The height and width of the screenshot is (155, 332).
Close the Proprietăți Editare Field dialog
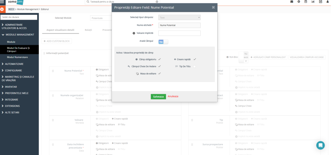[x=213, y=7]
